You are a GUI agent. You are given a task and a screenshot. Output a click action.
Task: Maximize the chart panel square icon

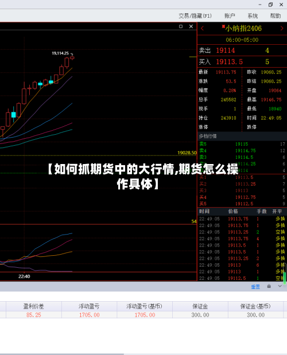pyautogui.click(x=181, y=26)
